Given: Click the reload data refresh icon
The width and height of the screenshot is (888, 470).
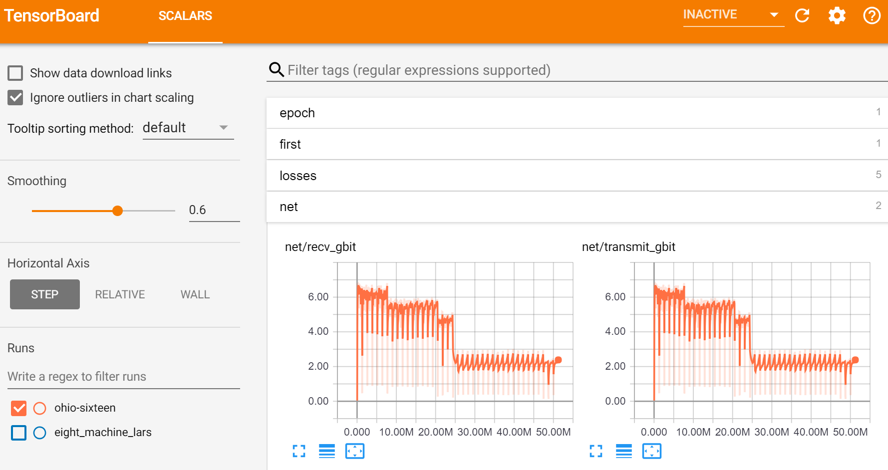Looking at the screenshot, I should point(802,15).
